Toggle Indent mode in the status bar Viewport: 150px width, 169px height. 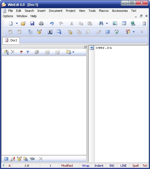pos(99,166)
